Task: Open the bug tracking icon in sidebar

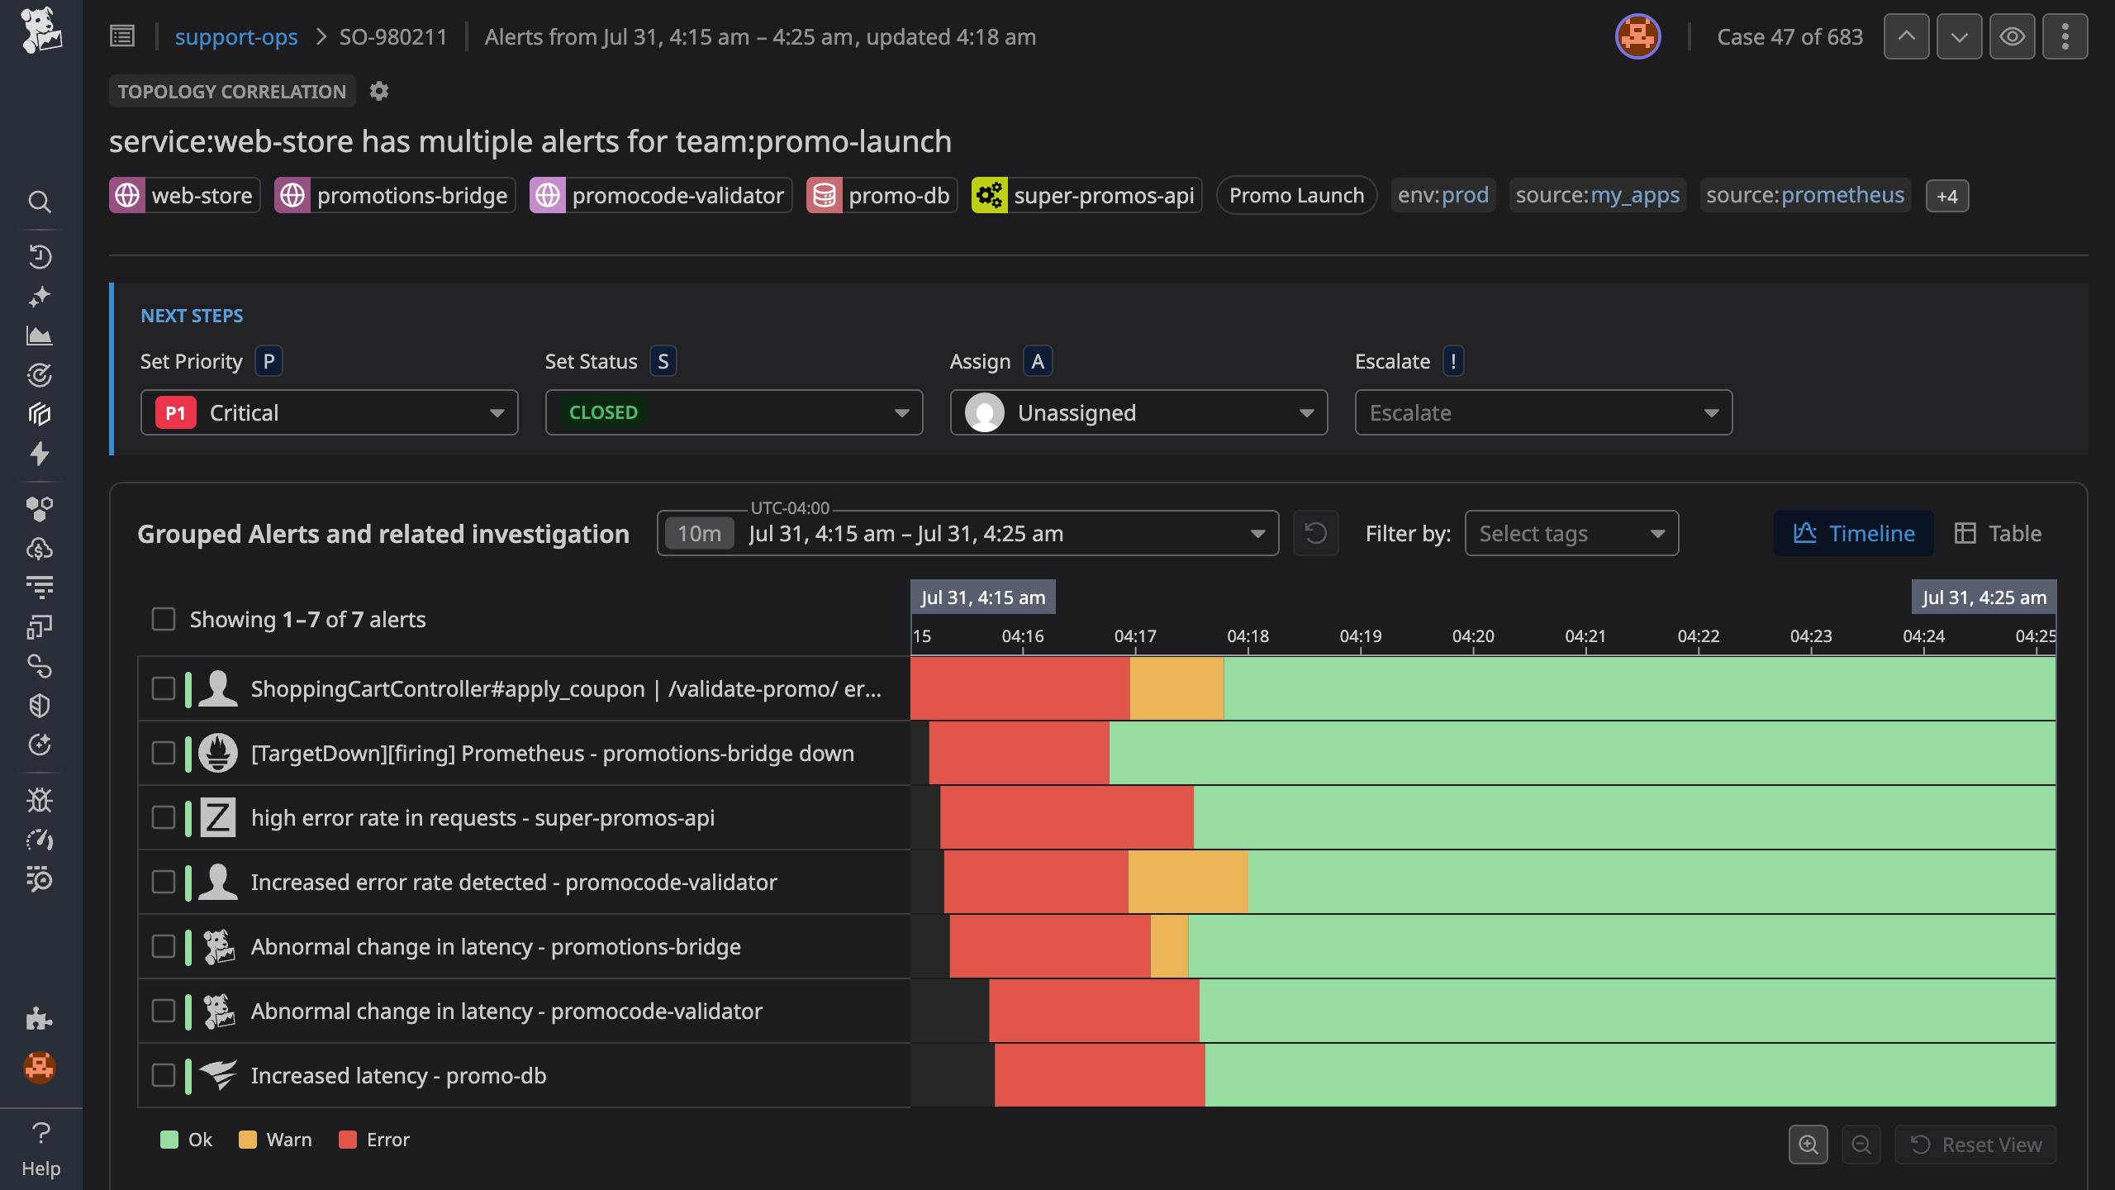Action: click(x=39, y=799)
